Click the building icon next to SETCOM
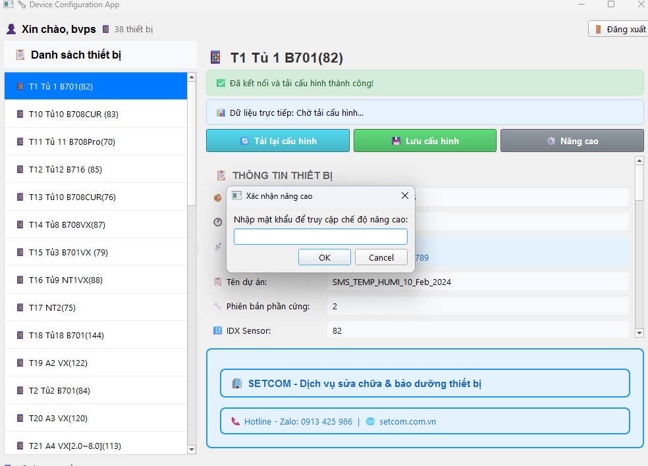Screen dimensions: 648x466 (x=237, y=383)
